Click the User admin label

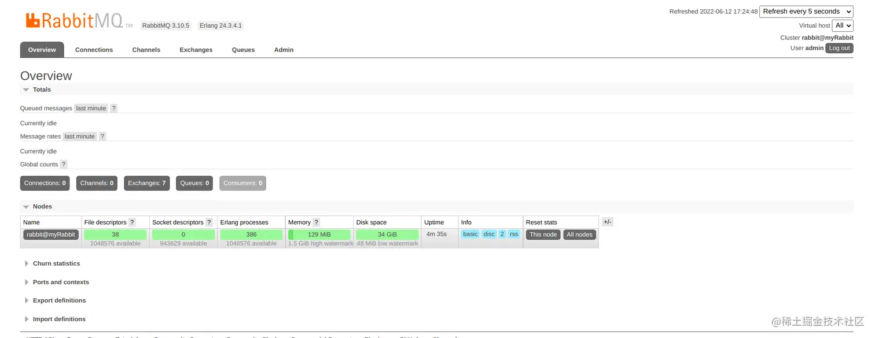point(807,48)
